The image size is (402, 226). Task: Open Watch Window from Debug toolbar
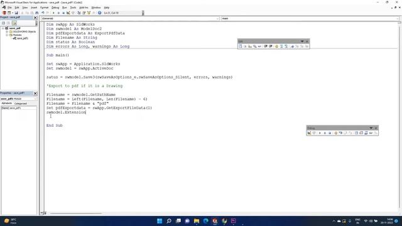click(x=366, y=133)
